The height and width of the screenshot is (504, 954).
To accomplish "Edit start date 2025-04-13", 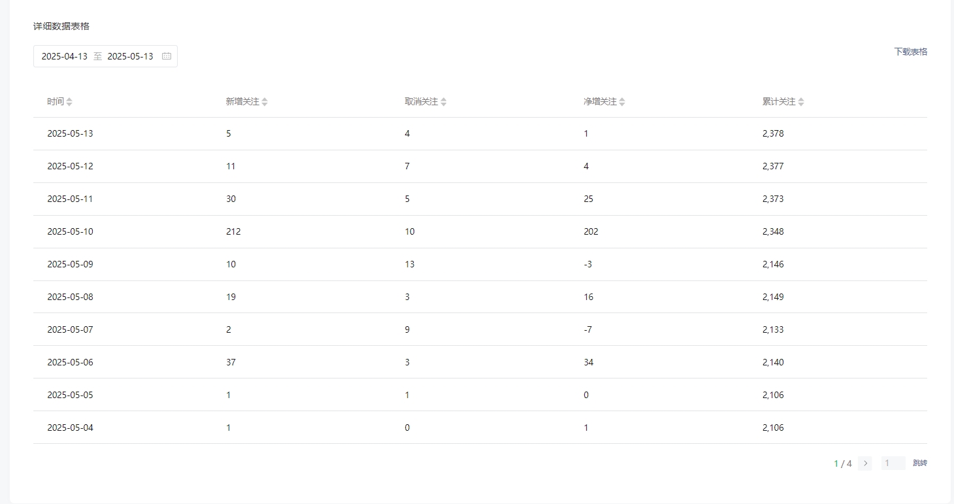I will click(x=64, y=56).
